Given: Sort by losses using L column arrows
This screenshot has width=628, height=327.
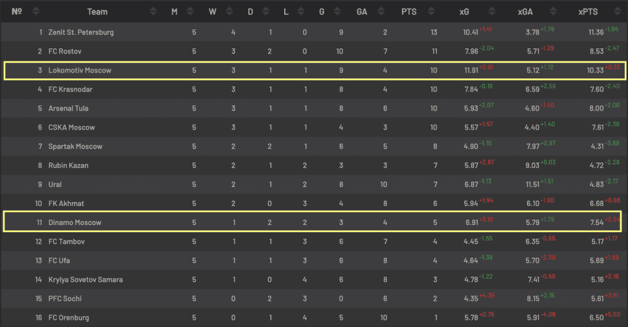Looking at the screenshot, I should [x=305, y=12].
